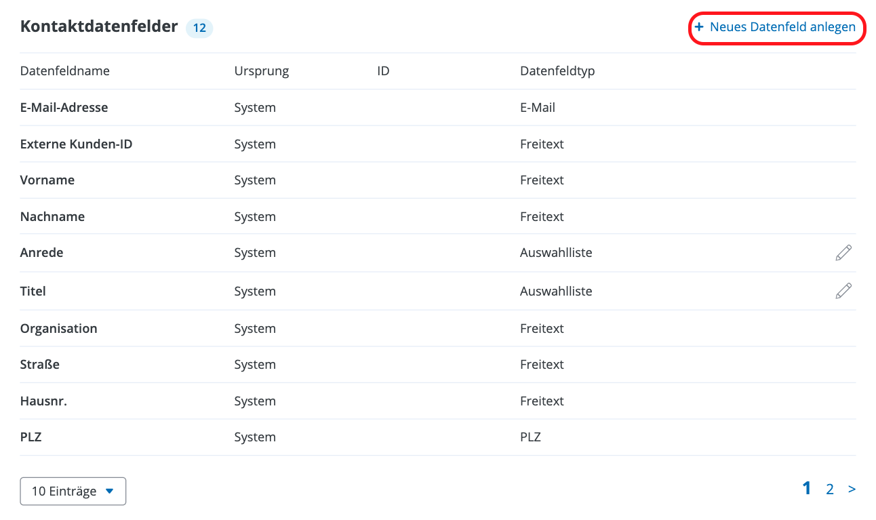Click pencil edit icon for Anrede
This screenshot has width=876, height=520.
[843, 253]
